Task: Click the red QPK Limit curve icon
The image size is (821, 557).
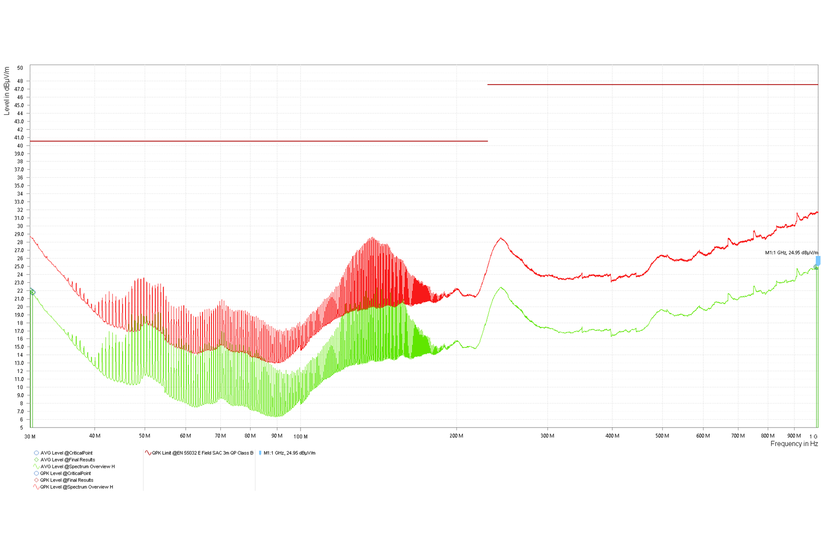Action: click(148, 453)
